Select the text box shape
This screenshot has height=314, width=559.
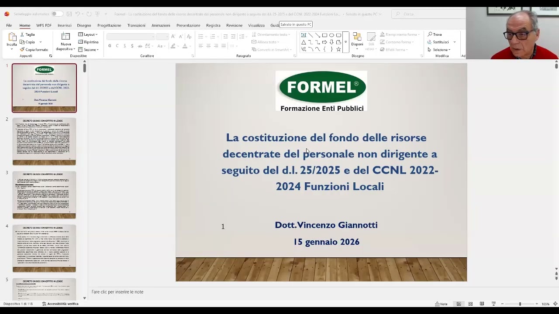(x=304, y=35)
